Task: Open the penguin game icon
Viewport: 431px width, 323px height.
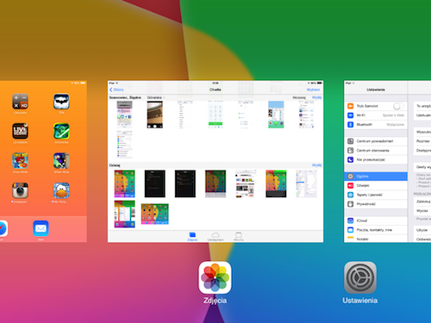Action: click(61, 190)
